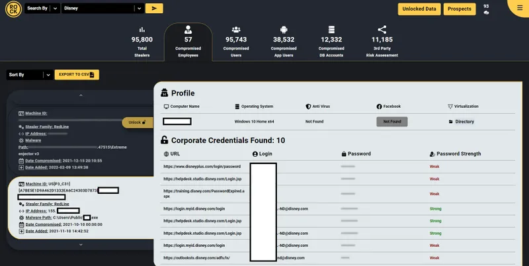529x266 pixels.
Task: Click the Password Strength column header
Action: [455, 154]
